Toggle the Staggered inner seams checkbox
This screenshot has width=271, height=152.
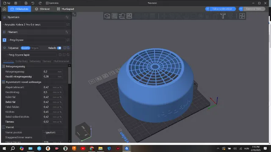pos(44,137)
